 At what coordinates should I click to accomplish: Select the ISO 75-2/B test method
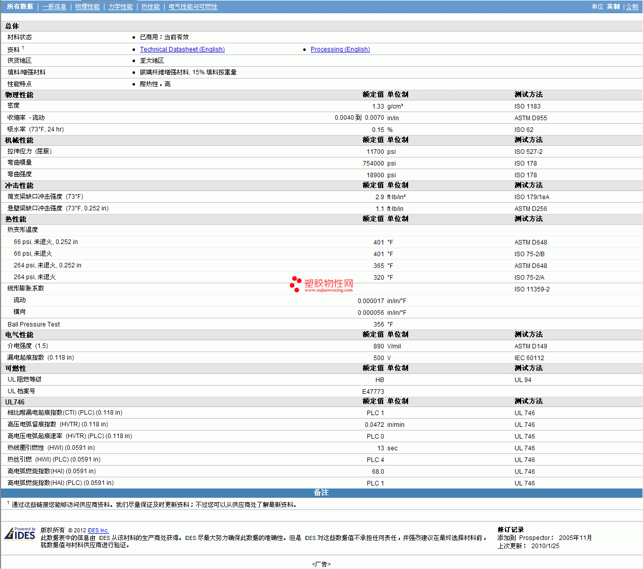point(529,254)
